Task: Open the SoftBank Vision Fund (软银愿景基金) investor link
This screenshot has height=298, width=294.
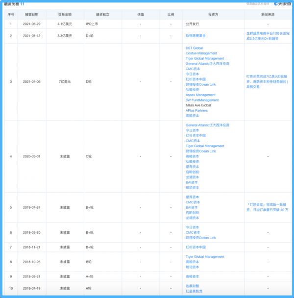Action: [199, 36]
